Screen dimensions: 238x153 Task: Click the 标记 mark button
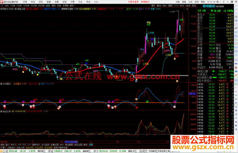pyautogui.click(x=182, y=6)
